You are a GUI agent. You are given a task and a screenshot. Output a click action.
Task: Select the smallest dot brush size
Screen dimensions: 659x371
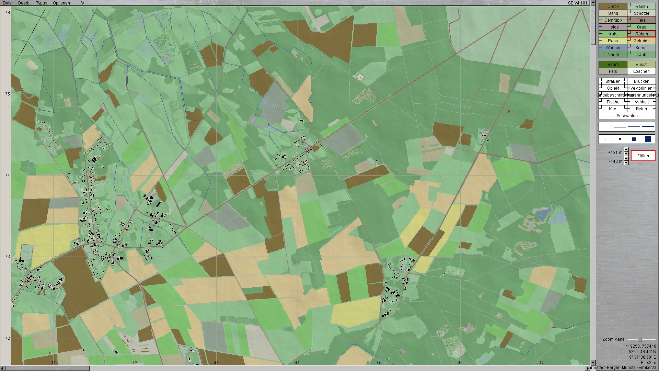tap(606, 139)
